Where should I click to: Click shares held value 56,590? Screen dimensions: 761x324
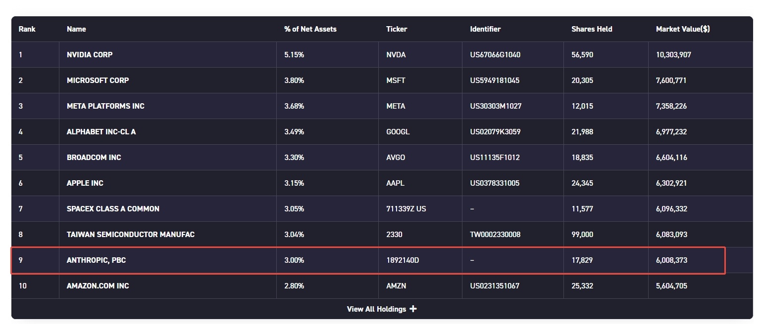coord(582,55)
